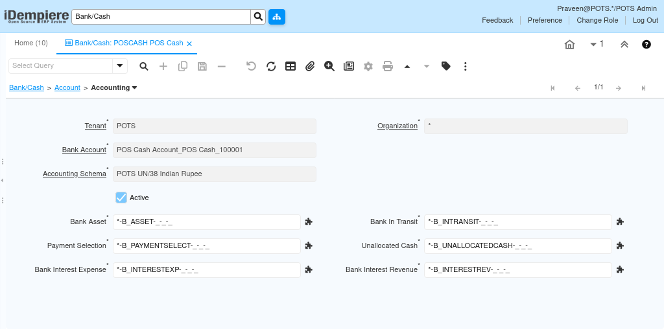Go to detail record arrow
The image size is (664, 329).
click(x=427, y=67)
